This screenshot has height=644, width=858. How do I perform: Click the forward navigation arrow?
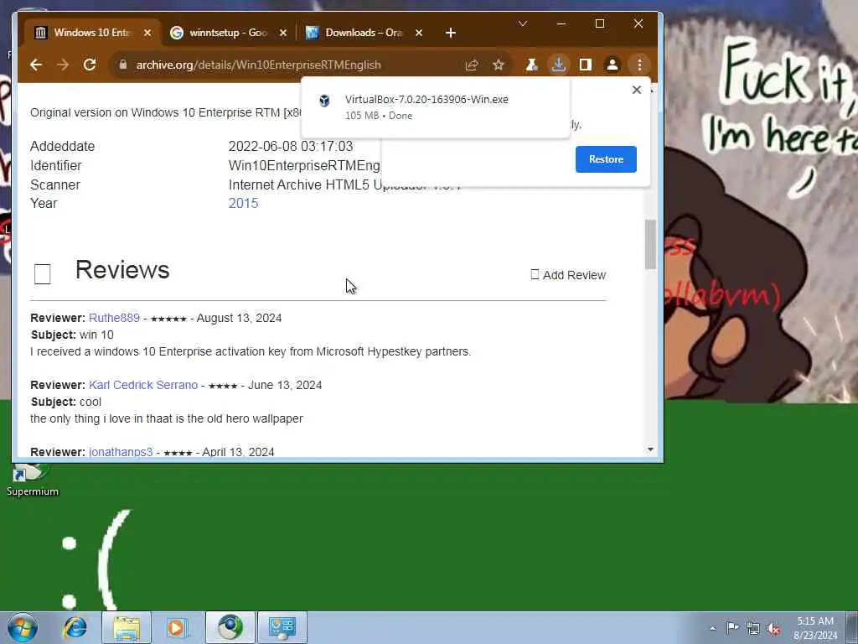point(63,65)
